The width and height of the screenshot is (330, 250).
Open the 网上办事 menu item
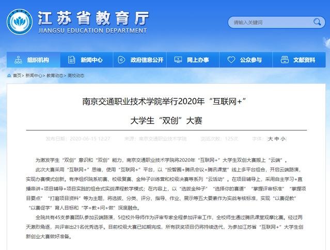(x=197, y=60)
